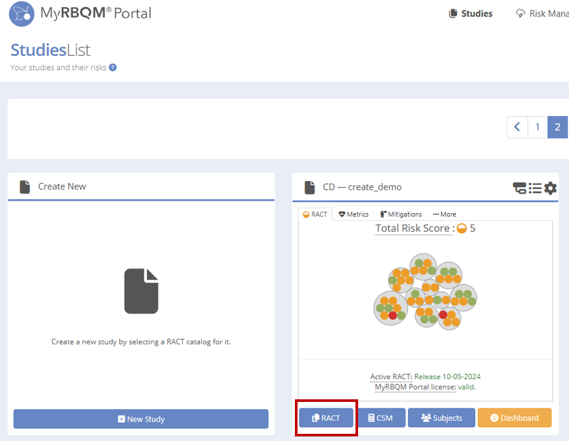Click the large file icon in Create New card
This screenshot has height=441, width=569.
(141, 291)
